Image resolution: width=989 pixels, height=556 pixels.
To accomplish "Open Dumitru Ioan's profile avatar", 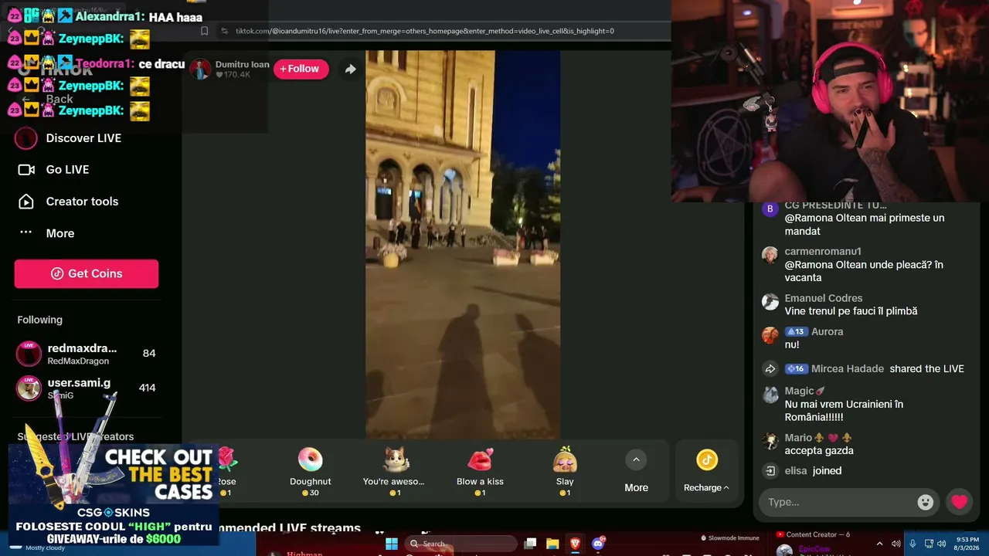I will pos(201,69).
